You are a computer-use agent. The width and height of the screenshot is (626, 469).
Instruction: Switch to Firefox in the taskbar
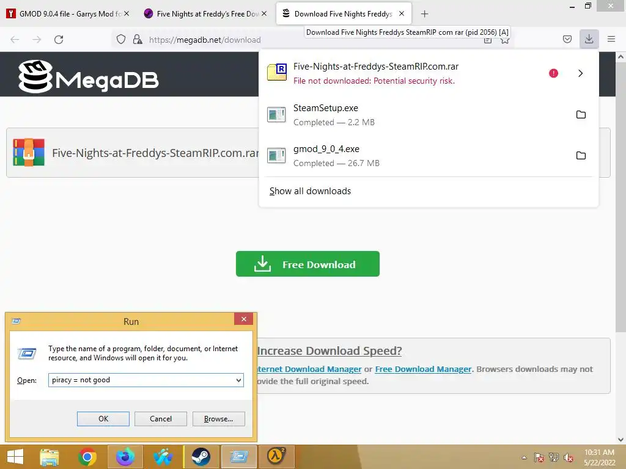(x=125, y=457)
